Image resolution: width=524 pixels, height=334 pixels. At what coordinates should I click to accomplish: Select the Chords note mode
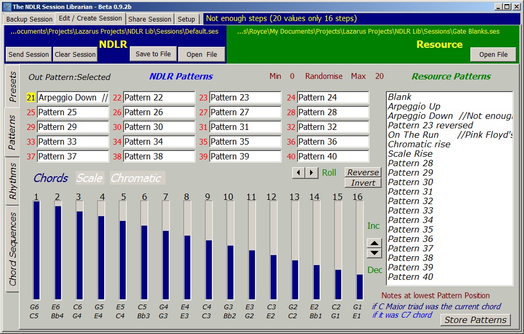50,178
